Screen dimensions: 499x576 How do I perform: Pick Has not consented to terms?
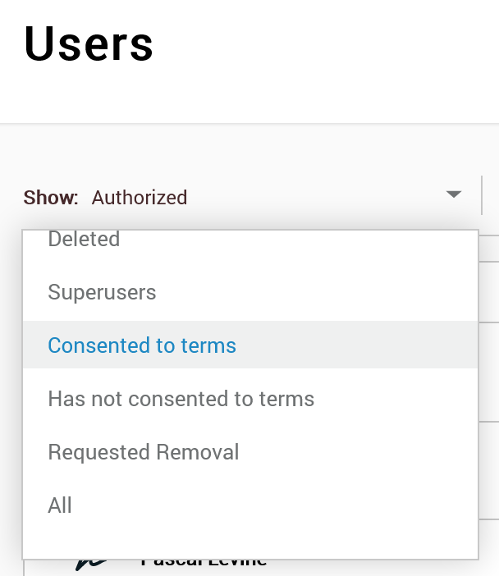[x=250, y=399]
